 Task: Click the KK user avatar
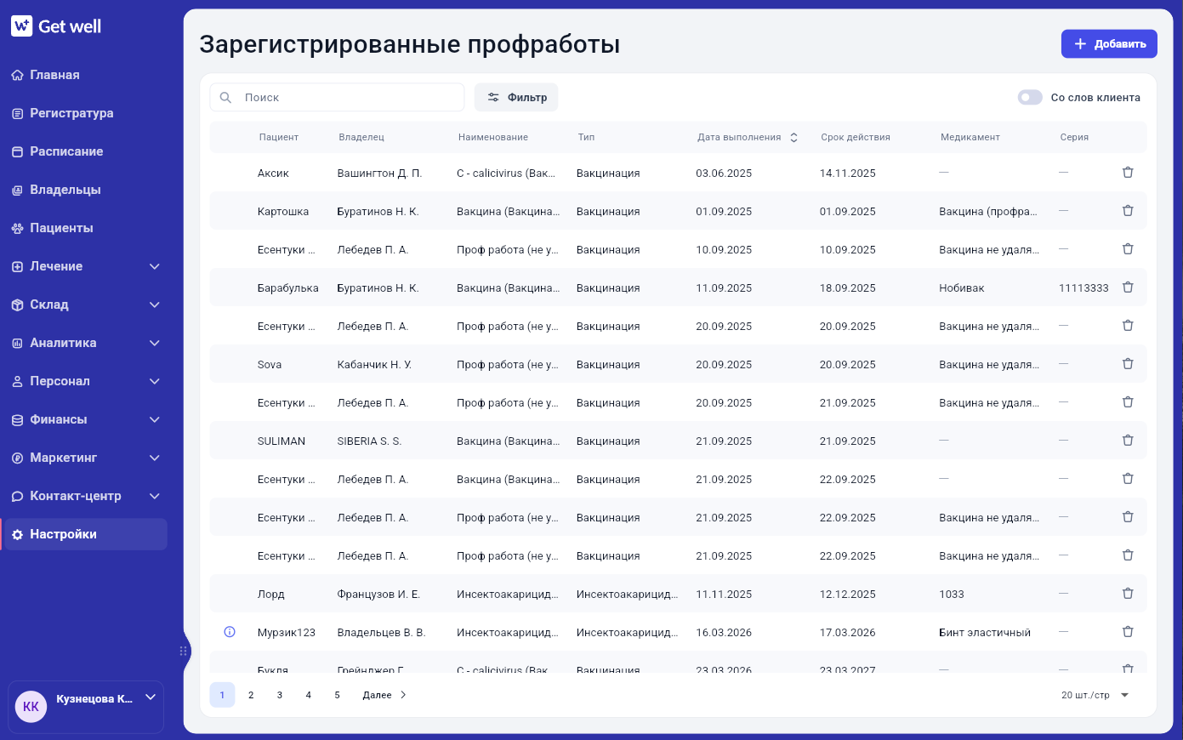31,706
